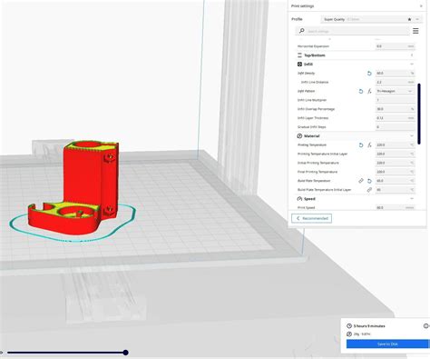Viewport: 430px width, 359px height.
Task: Switch back to Recommended settings
Action: (x=311, y=218)
